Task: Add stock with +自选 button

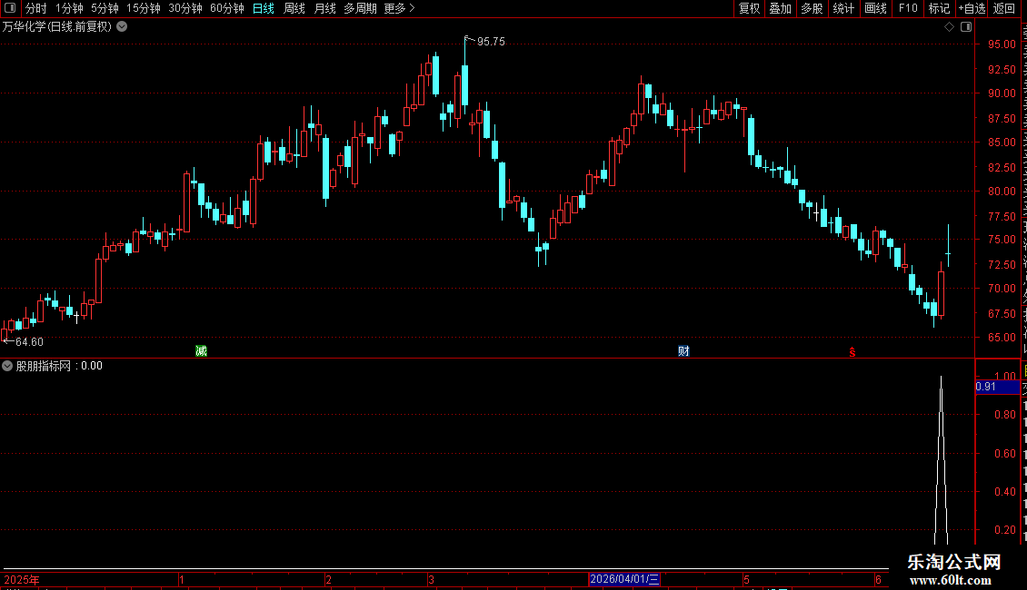Action: point(972,8)
